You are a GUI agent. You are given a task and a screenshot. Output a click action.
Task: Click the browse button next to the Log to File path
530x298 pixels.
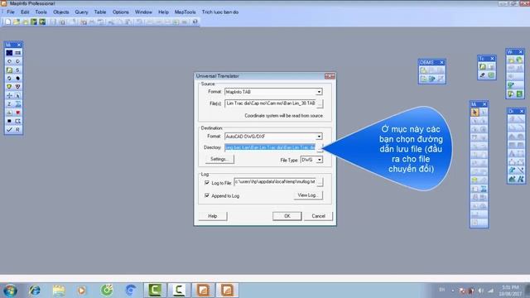[x=320, y=182]
